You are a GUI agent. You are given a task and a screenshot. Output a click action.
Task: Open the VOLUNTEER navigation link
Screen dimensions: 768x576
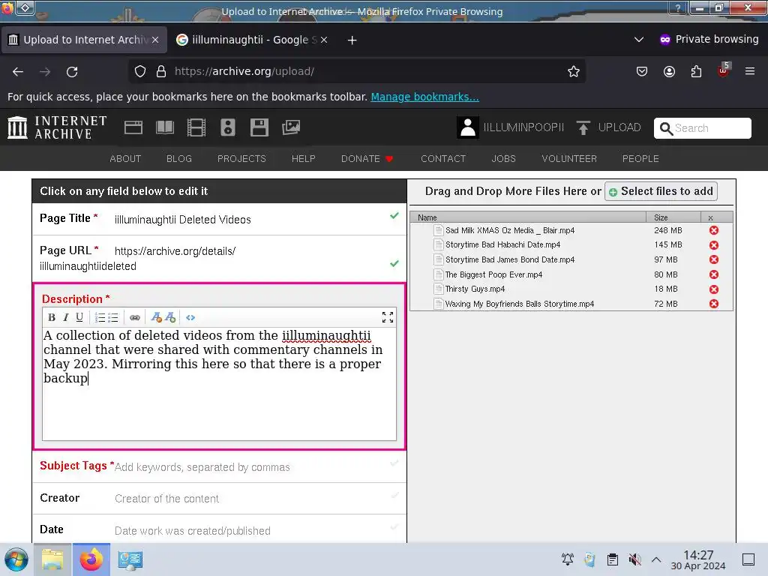click(569, 159)
